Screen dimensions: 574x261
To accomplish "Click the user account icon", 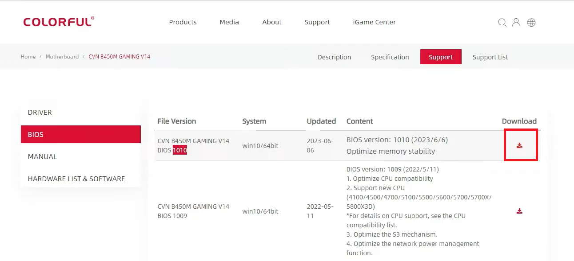I will tap(516, 23).
